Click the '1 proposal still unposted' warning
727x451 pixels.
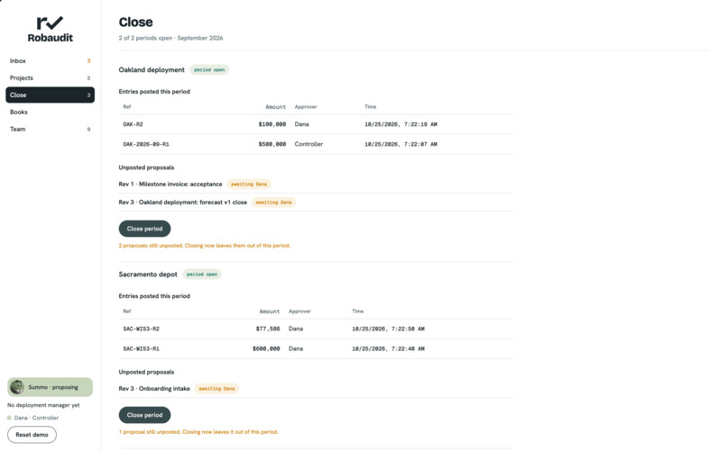click(198, 432)
